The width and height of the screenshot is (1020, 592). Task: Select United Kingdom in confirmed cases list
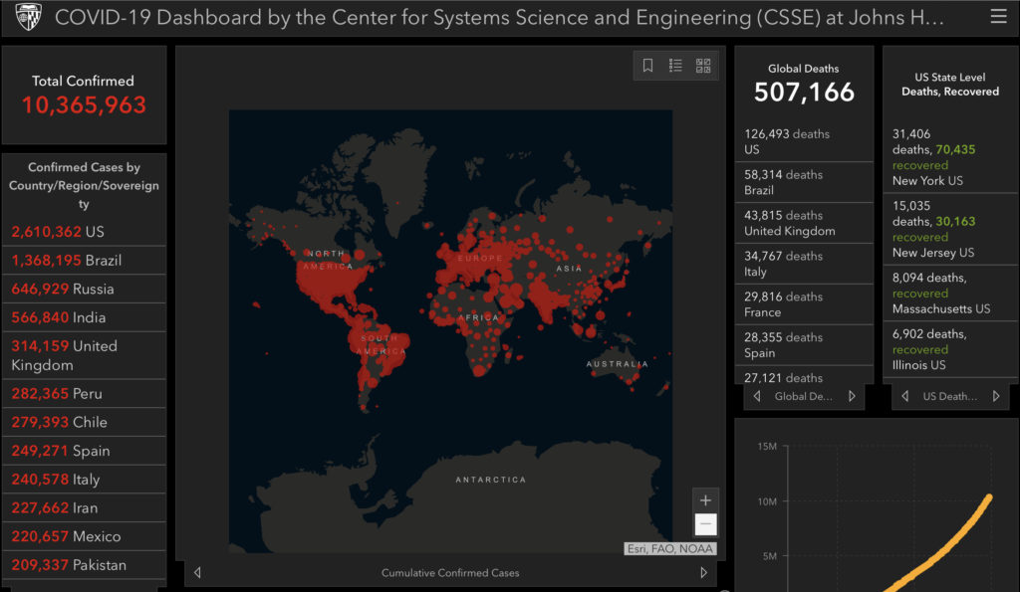coord(84,355)
